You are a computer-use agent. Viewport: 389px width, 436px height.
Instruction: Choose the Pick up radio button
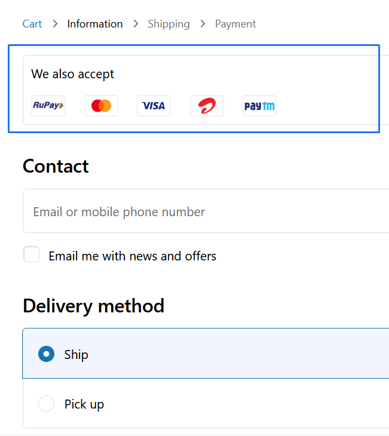(x=46, y=404)
